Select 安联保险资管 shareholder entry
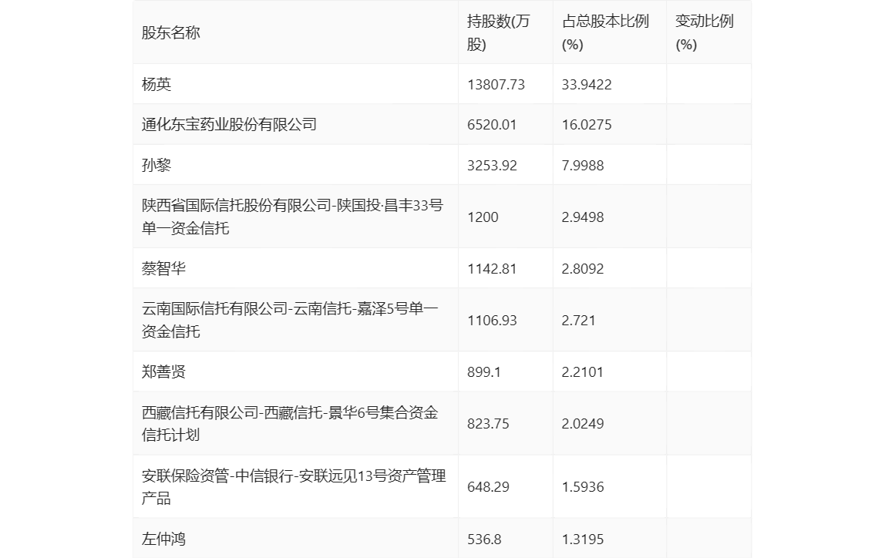Screen dimensions: 885x558 [x=294, y=487]
